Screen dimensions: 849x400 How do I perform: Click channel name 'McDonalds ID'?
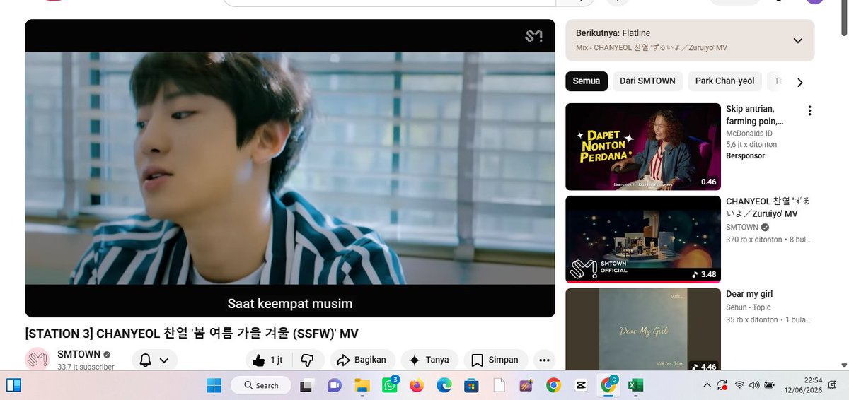pos(749,134)
